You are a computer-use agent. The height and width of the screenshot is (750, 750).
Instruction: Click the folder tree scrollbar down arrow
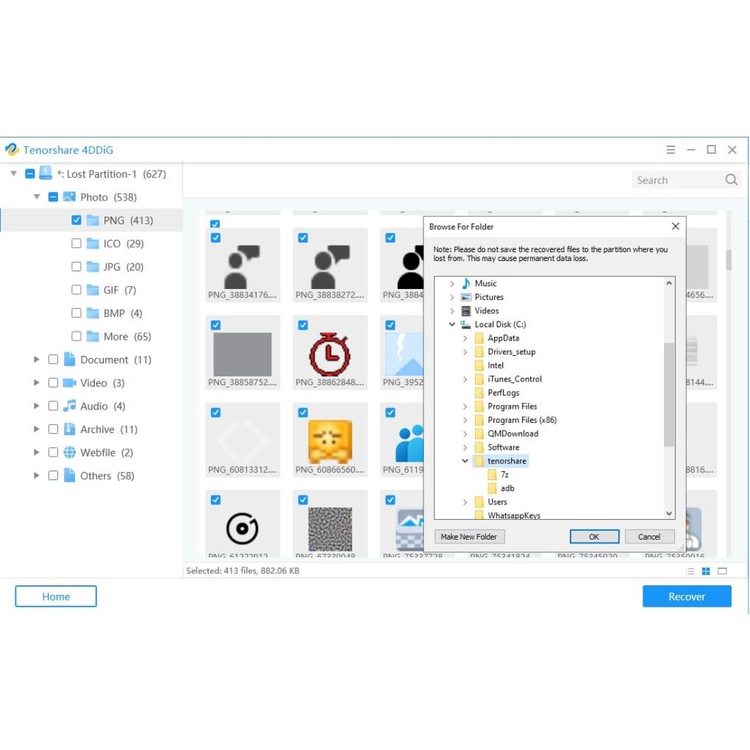point(668,514)
